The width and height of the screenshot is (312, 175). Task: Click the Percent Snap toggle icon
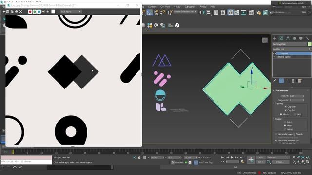point(156,13)
